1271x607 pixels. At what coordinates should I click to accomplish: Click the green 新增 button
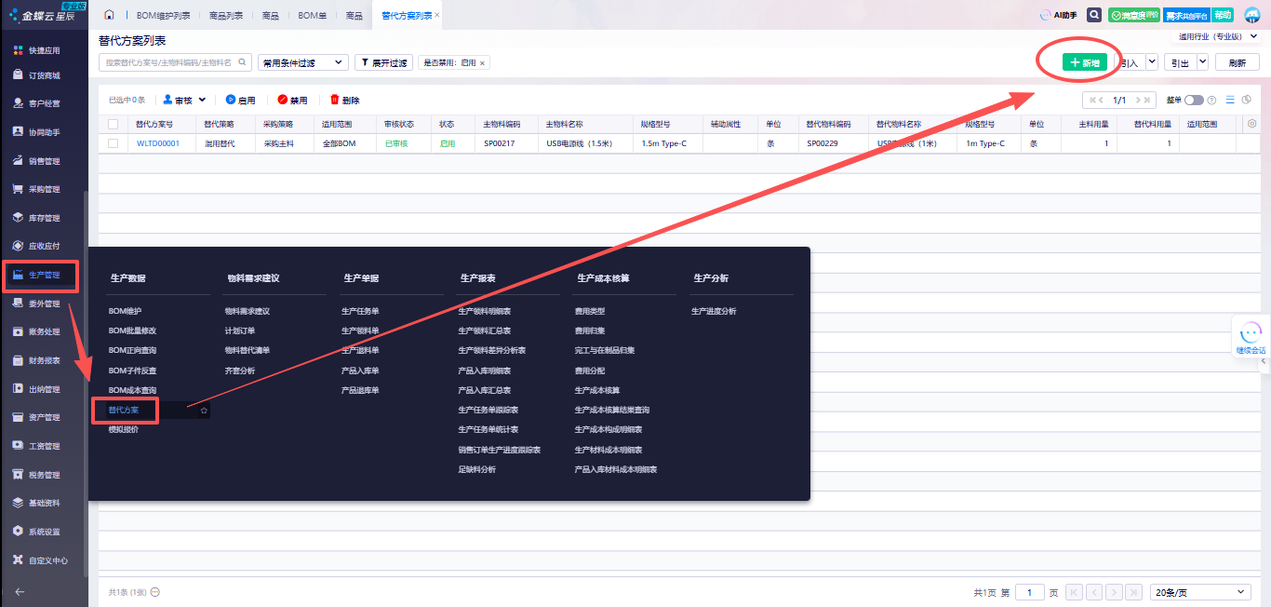click(1084, 62)
